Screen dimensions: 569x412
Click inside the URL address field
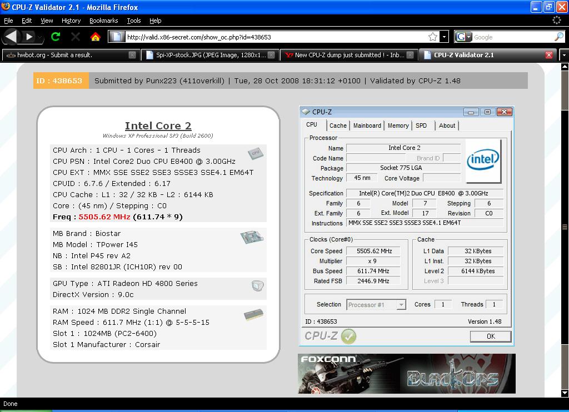pos(276,37)
